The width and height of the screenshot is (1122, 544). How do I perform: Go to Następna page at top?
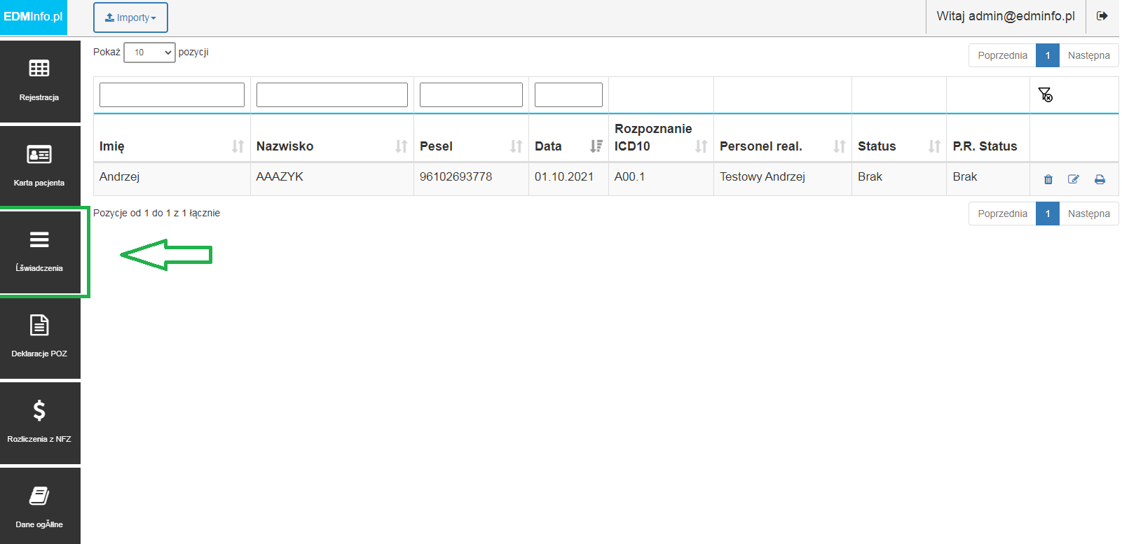click(1088, 55)
